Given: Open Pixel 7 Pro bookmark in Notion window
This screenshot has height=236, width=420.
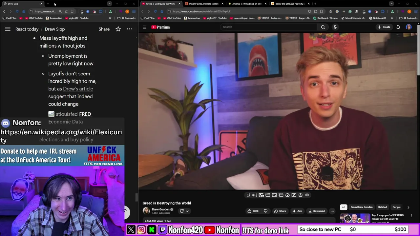Looking at the screenshot, I should point(9,18).
